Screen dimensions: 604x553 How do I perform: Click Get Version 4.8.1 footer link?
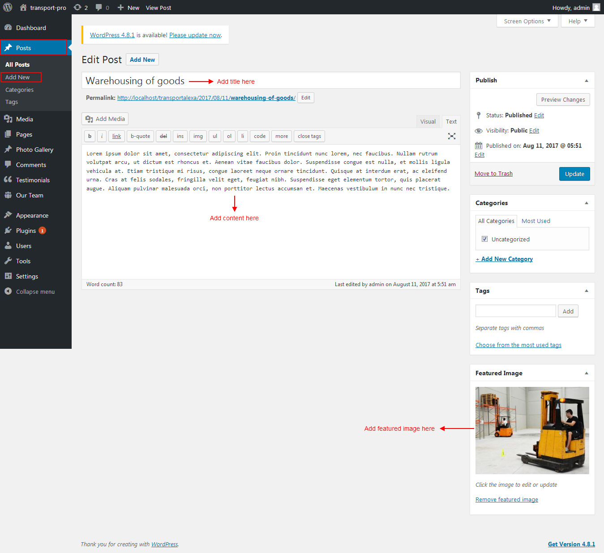point(571,544)
